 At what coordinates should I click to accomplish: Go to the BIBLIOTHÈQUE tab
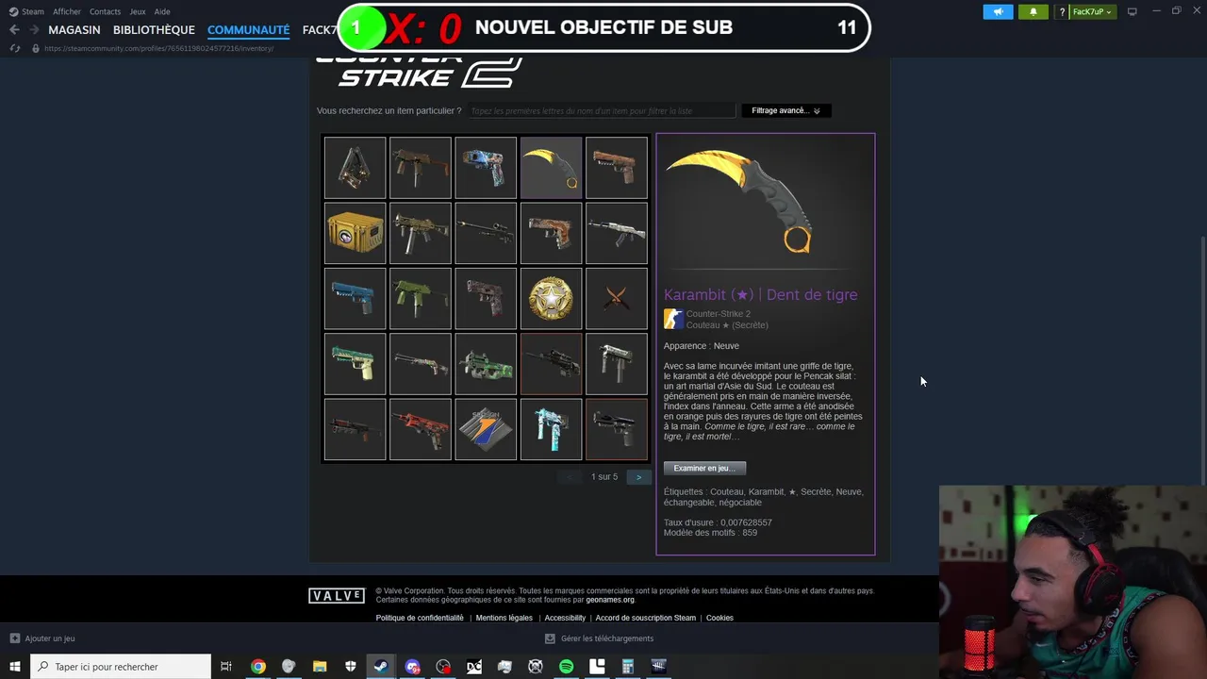(154, 30)
